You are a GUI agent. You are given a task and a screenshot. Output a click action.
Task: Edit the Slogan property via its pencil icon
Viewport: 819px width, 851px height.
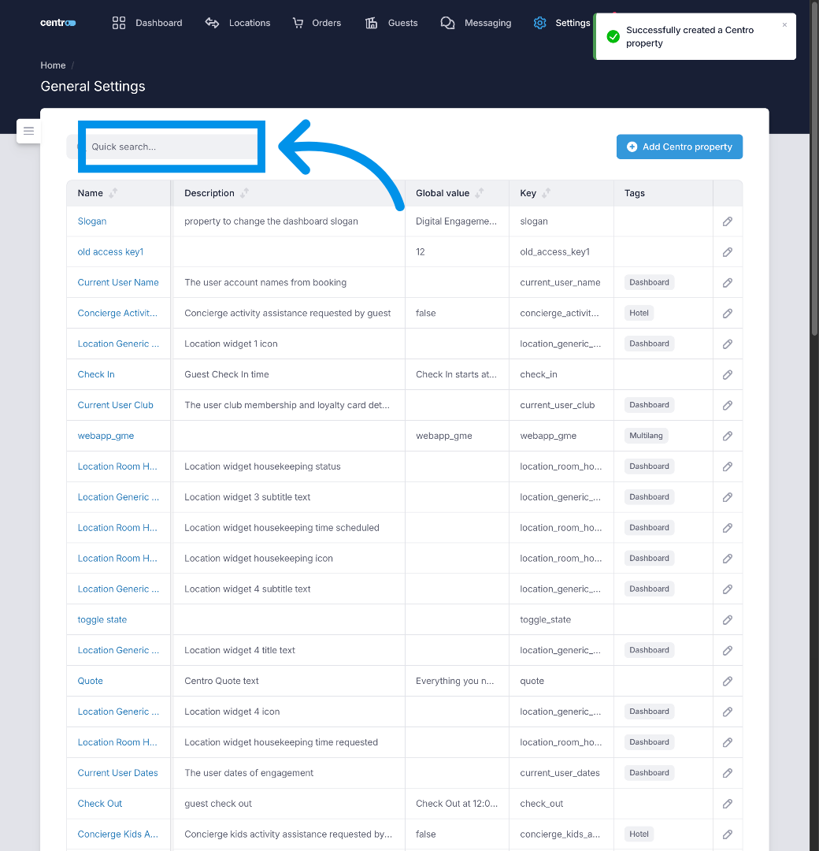pyautogui.click(x=726, y=221)
